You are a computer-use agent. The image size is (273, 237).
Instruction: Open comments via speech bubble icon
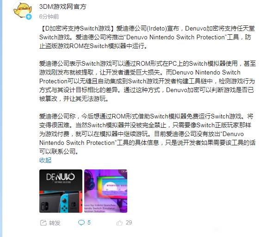(x=81, y=223)
